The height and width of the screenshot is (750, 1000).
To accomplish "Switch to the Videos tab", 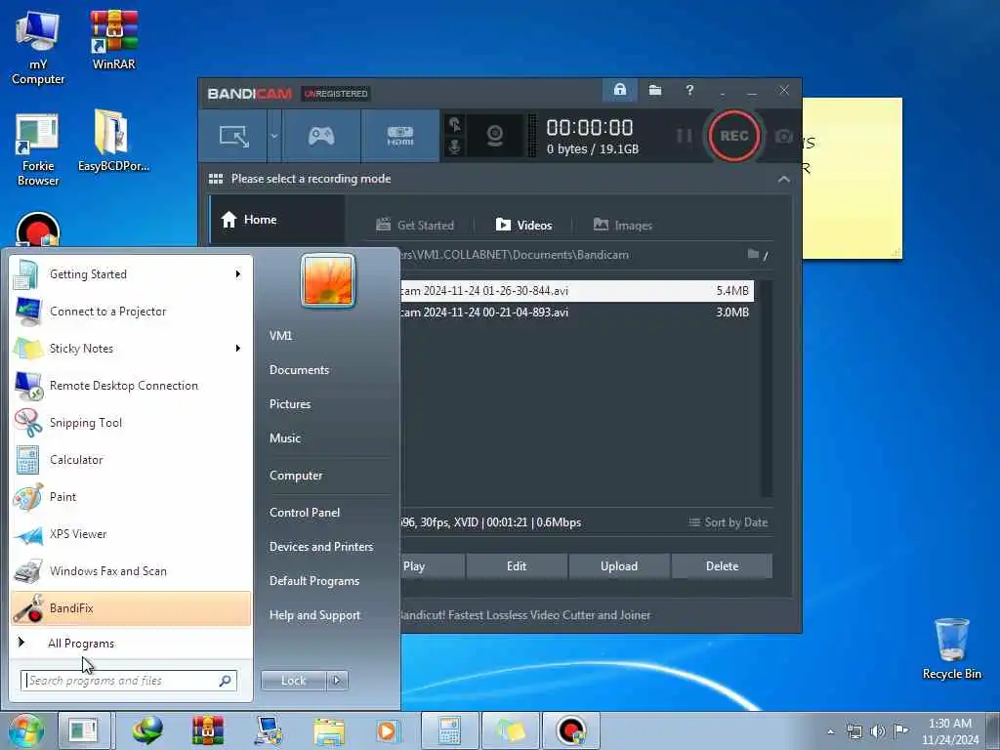I will coord(523,226).
